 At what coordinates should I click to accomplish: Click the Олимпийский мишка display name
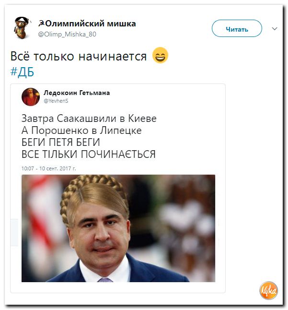tap(91, 24)
